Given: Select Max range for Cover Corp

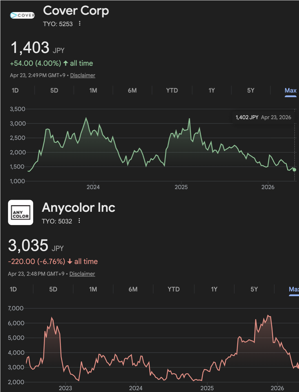Looking at the screenshot, I should pyautogui.click(x=291, y=90).
